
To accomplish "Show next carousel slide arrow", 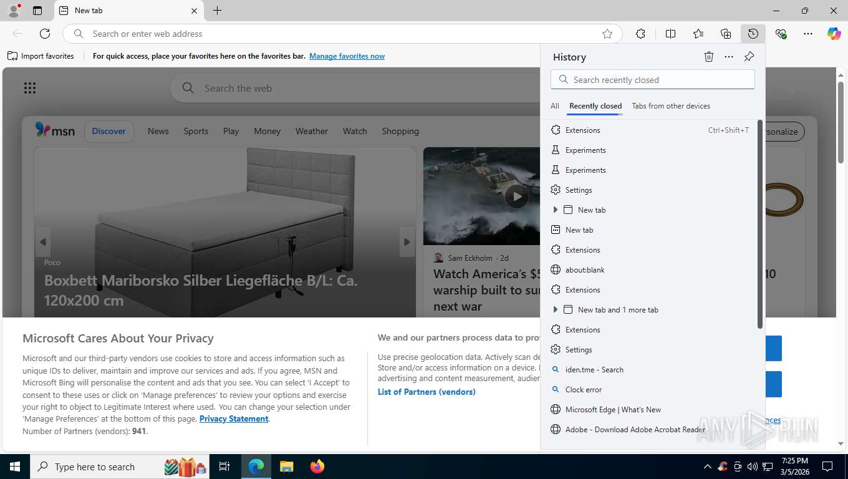I will pyautogui.click(x=407, y=242).
